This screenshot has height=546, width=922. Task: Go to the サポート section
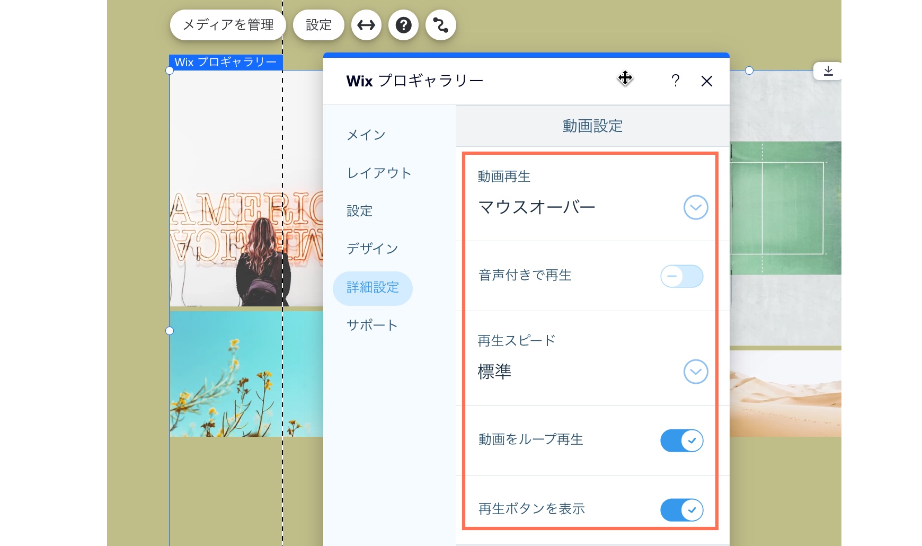[371, 325]
